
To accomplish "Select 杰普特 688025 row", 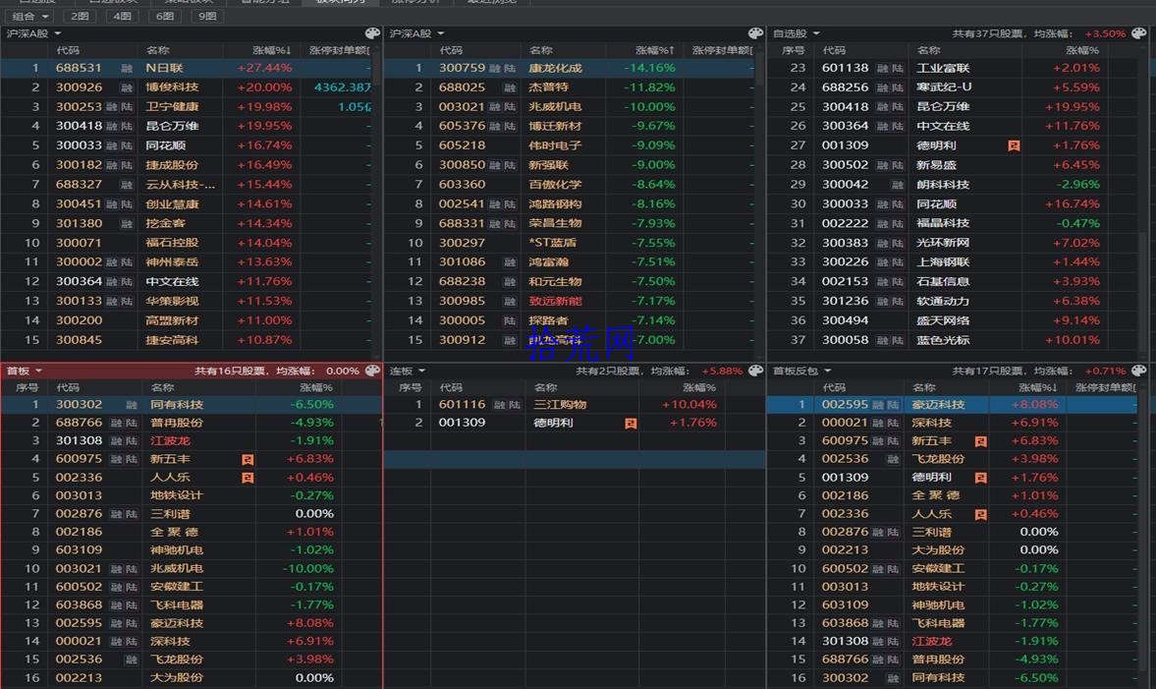I will point(569,87).
